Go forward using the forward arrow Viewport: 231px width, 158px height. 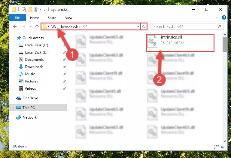tap(23, 26)
